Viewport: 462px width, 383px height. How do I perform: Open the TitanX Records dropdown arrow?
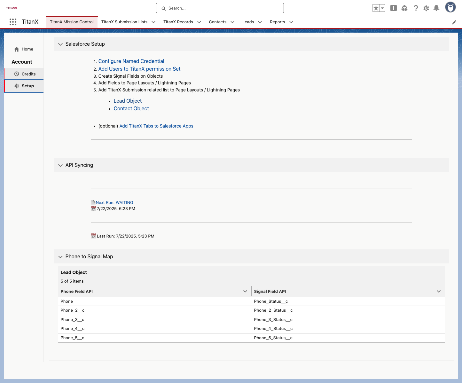(199, 22)
